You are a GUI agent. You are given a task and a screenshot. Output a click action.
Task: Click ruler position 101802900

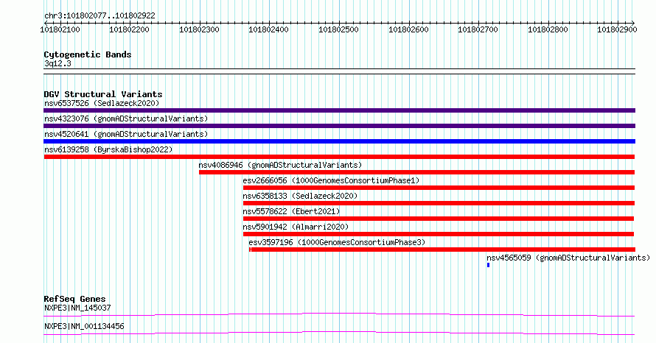617,29
